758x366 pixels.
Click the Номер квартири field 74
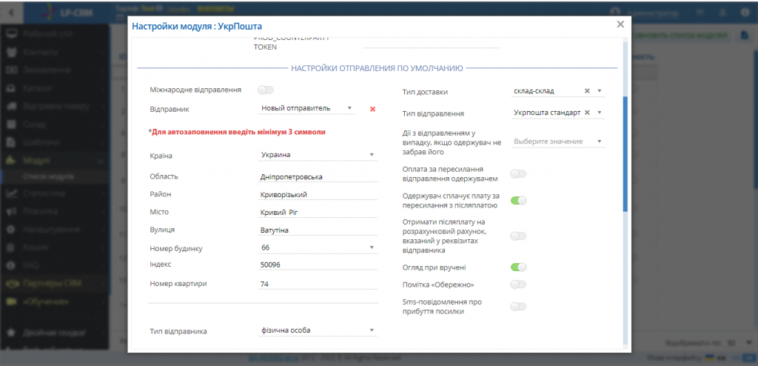pos(317,285)
